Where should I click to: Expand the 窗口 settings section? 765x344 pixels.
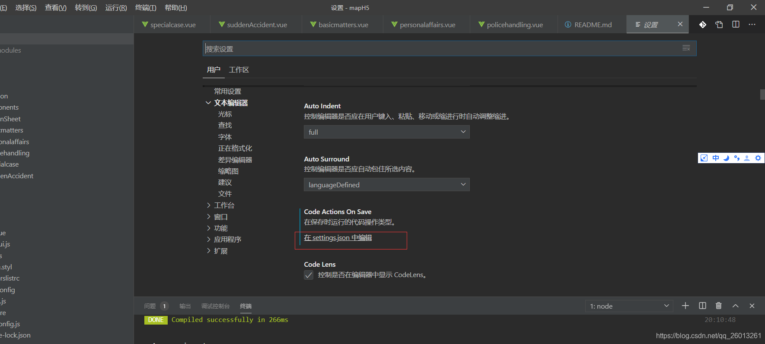[209, 217]
